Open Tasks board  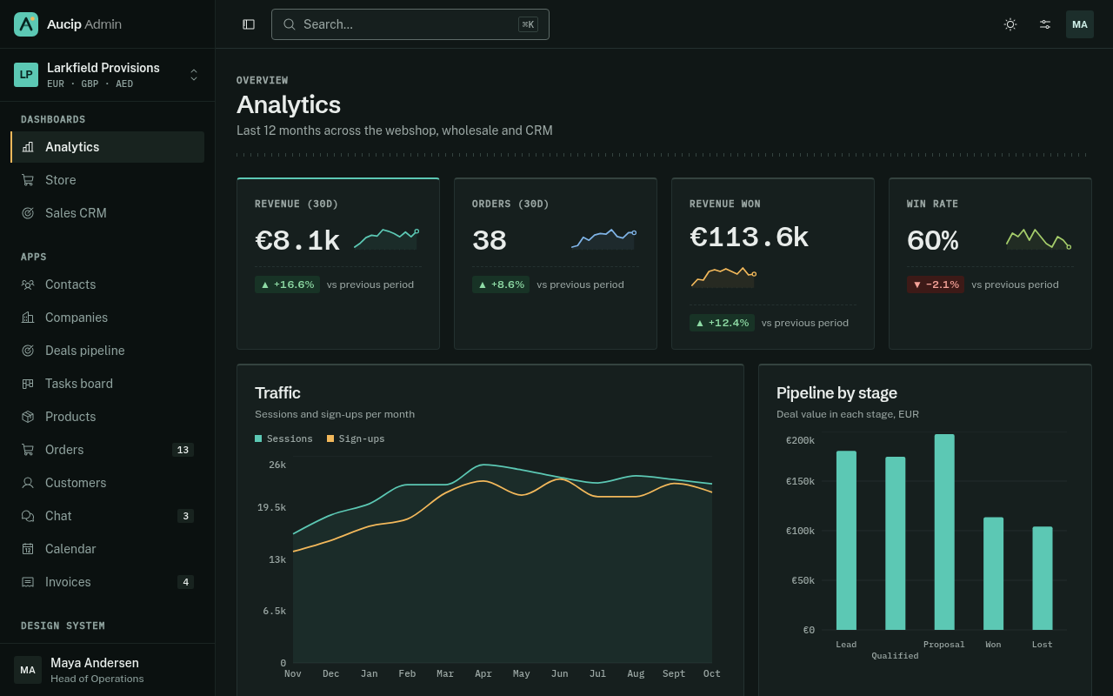(x=107, y=384)
